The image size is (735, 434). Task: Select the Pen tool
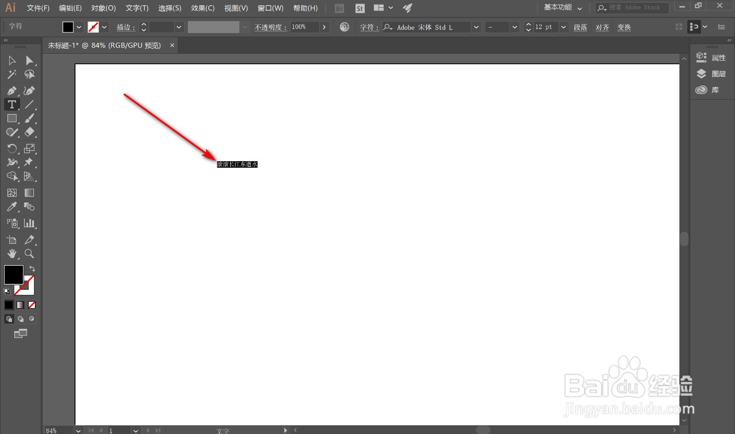point(12,90)
